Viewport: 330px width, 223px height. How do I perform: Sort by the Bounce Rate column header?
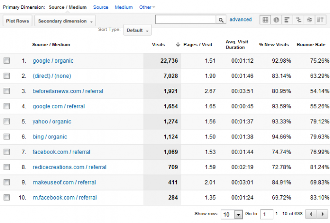click(x=311, y=45)
